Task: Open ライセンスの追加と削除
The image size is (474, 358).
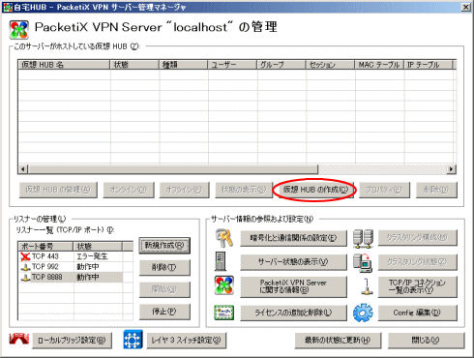Action: [293, 313]
